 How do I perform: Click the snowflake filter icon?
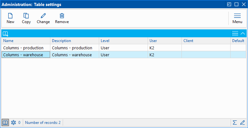(13, 122)
